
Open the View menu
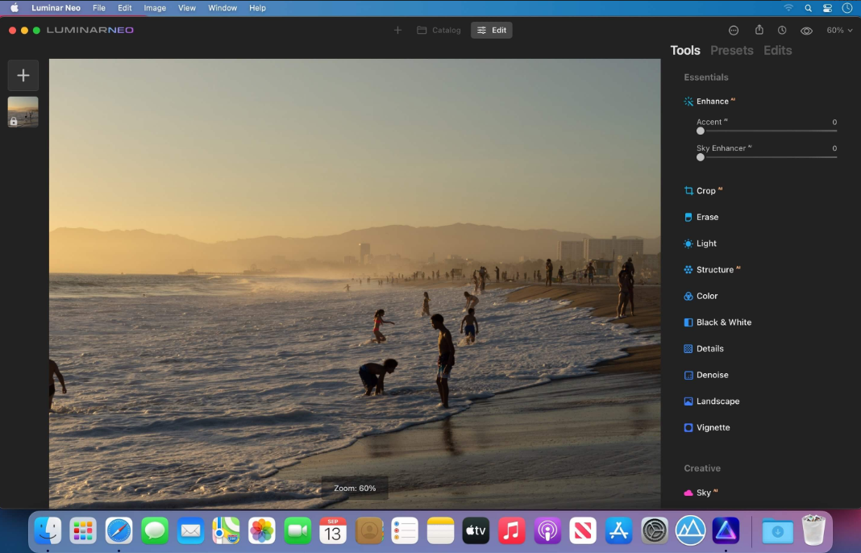coord(187,8)
